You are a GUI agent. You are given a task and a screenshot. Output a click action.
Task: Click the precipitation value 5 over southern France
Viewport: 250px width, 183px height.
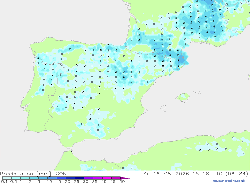(x=199, y=22)
